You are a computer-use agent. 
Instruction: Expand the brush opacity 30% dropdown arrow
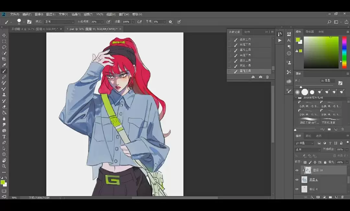click(102, 22)
